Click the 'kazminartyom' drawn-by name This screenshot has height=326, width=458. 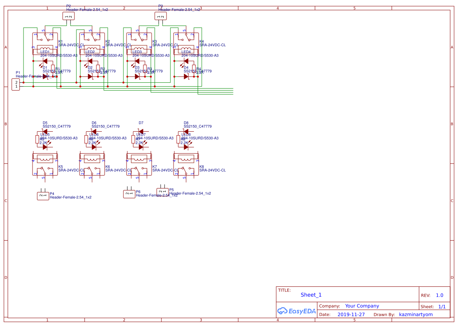[416, 315]
